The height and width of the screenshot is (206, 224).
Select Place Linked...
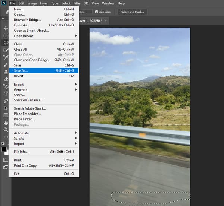[x=44, y=119]
